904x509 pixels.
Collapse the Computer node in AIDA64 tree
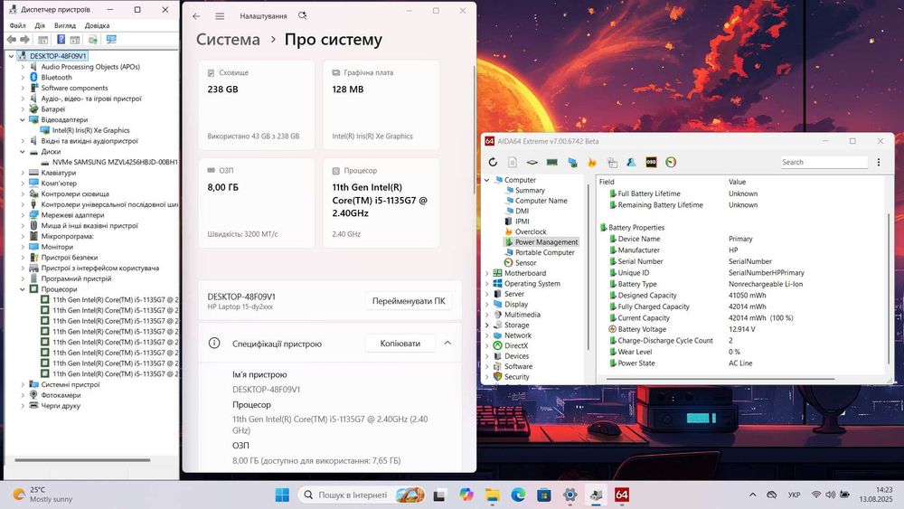487,180
